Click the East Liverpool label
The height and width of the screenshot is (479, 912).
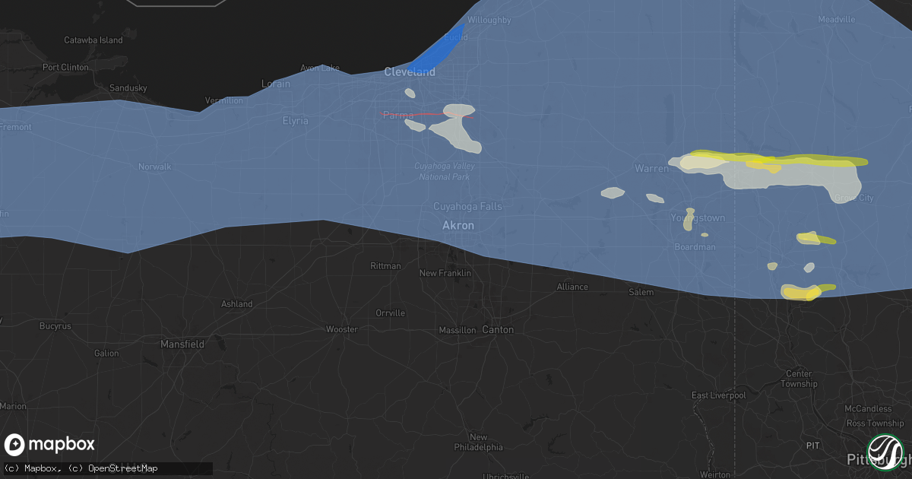(718, 395)
